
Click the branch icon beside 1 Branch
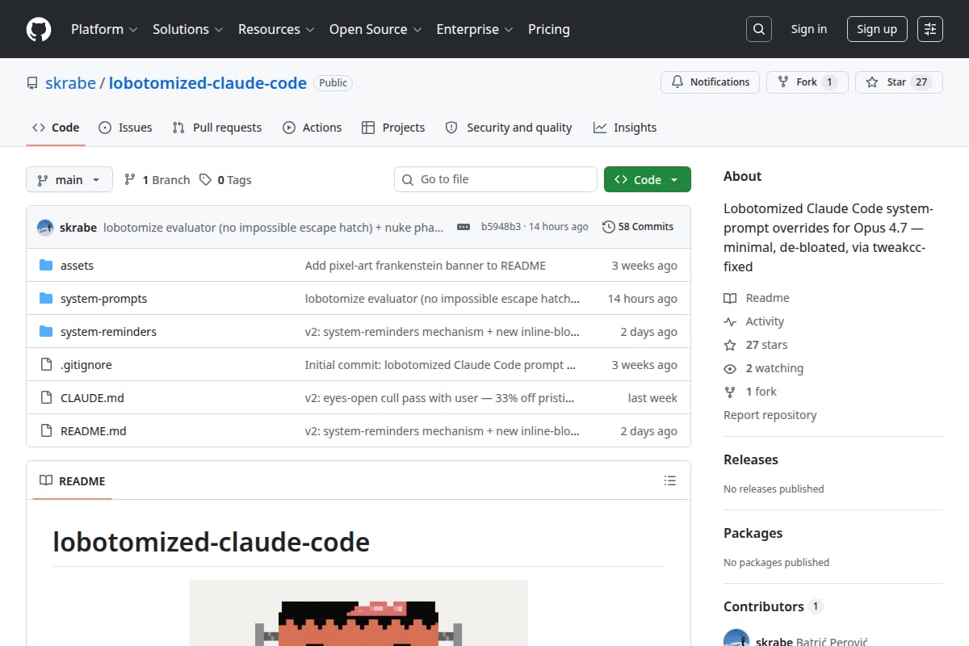pyautogui.click(x=129, y=180)
